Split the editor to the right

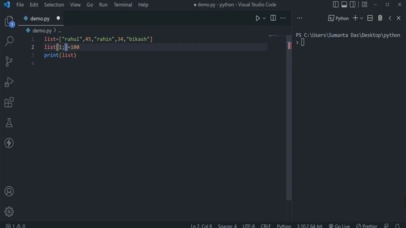273,18
